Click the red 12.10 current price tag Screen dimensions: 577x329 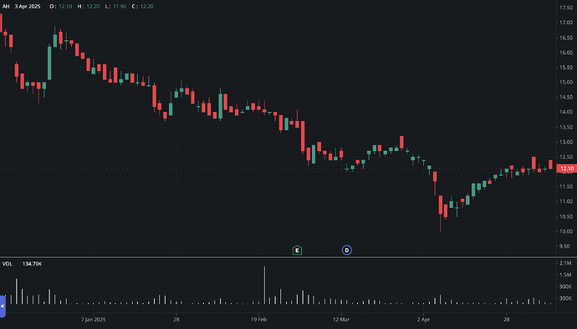pyautogui.click(x=567, y=169)
